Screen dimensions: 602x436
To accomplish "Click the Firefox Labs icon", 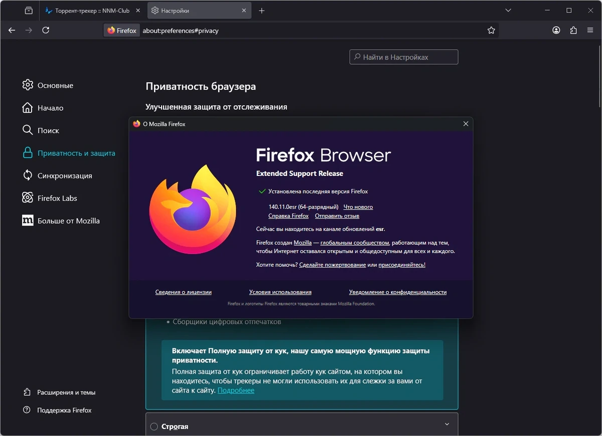I will [28, 197].
